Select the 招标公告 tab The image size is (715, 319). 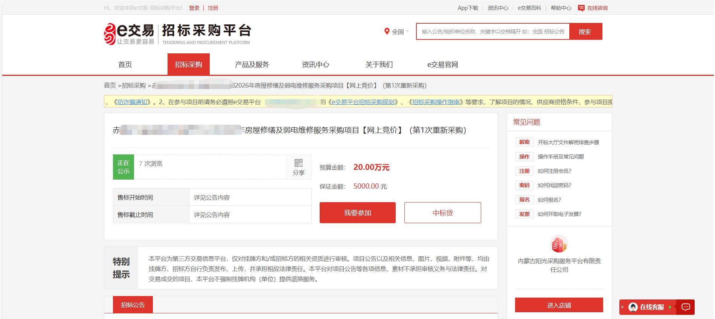[x=133, y=305]
